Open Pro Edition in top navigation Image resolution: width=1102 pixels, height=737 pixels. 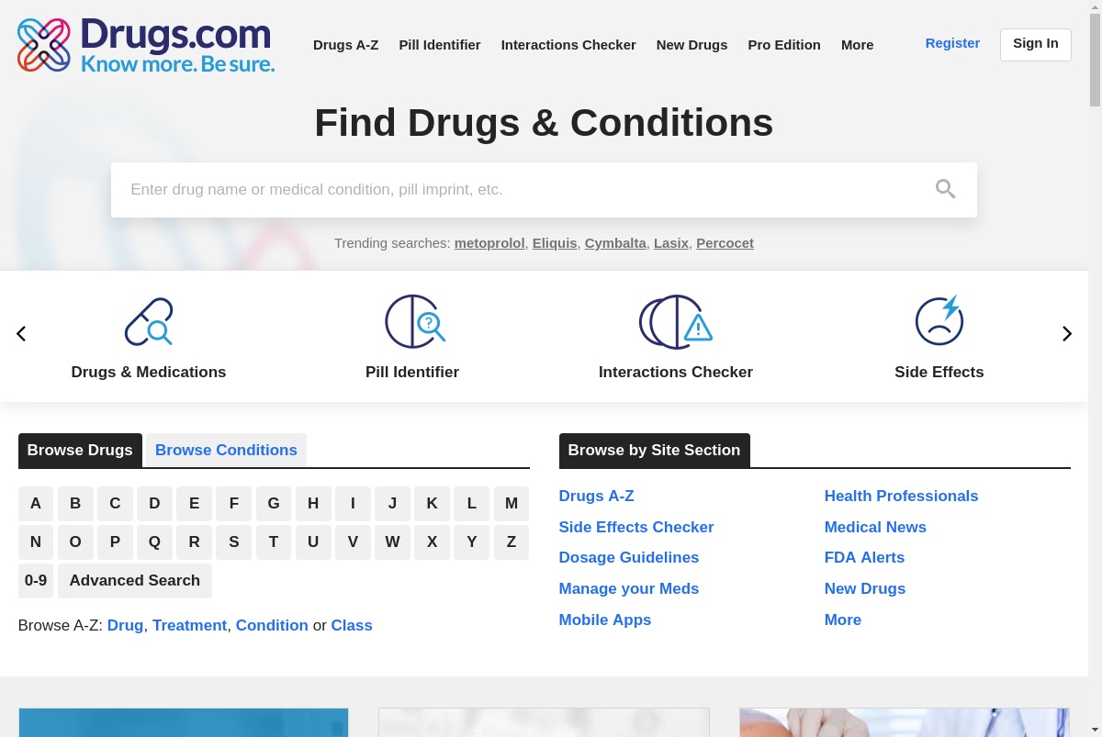(784, 45)
